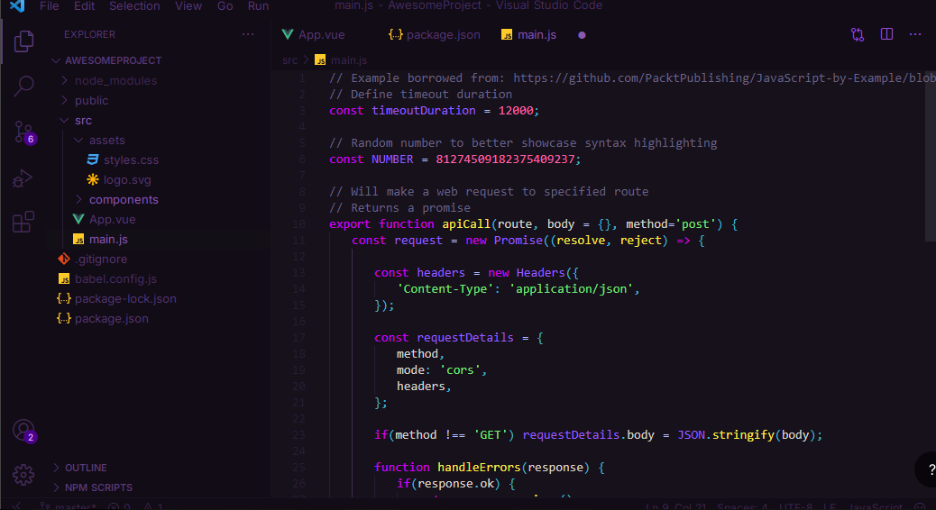Image resolution: width=936 pixels, height=510 pixels.
Task: Open the Accounts menu icon
Action: click(24, 431)
